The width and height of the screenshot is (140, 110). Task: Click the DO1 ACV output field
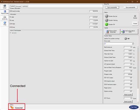click(x=128, y=78)
